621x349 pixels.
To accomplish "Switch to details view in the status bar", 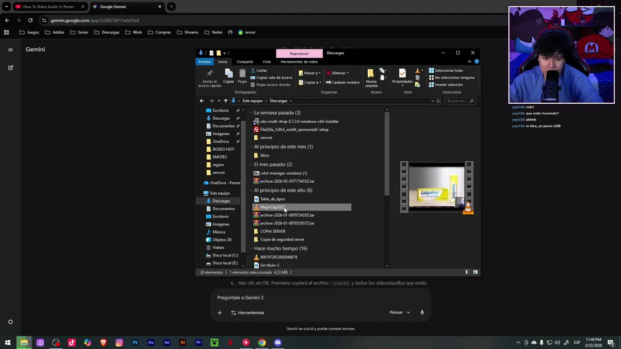I will [467, 272].
